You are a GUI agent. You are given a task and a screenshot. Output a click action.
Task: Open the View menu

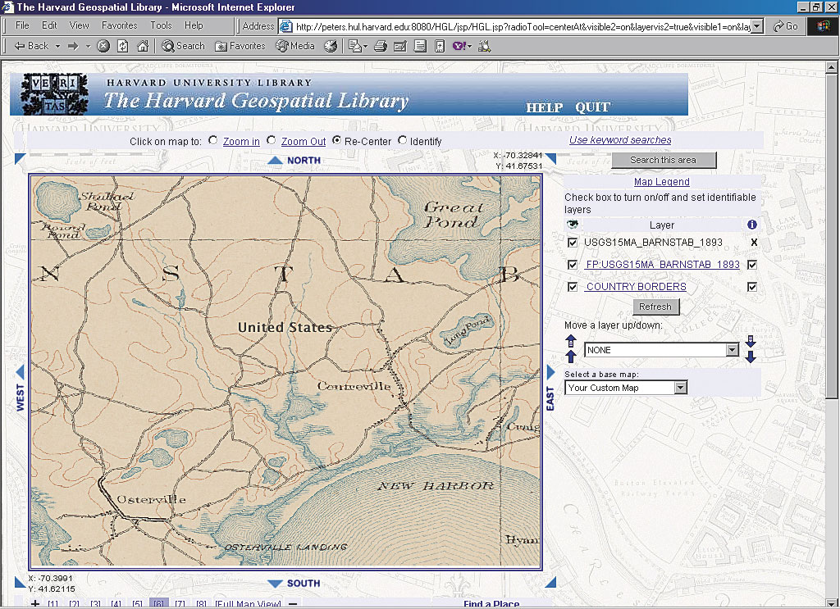point(80,25)
